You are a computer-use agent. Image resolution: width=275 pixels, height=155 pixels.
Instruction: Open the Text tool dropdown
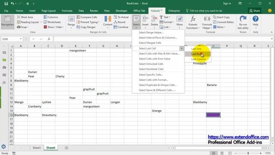tap(165, 17)
